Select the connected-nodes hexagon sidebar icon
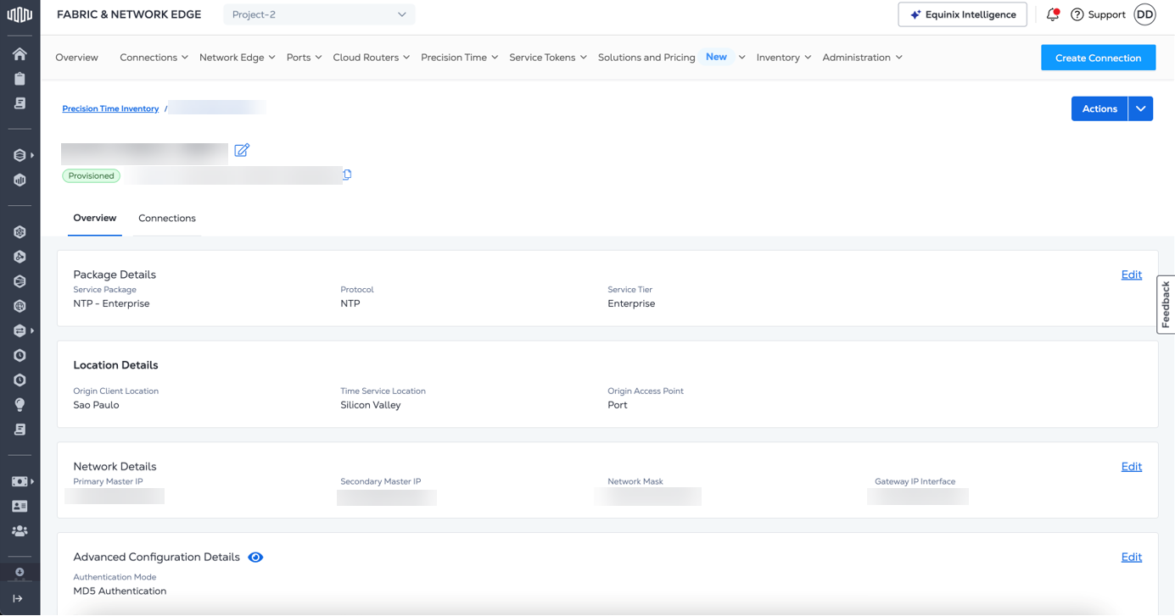This screenshot has width=1175, height=616. click(x=20, y=257)
